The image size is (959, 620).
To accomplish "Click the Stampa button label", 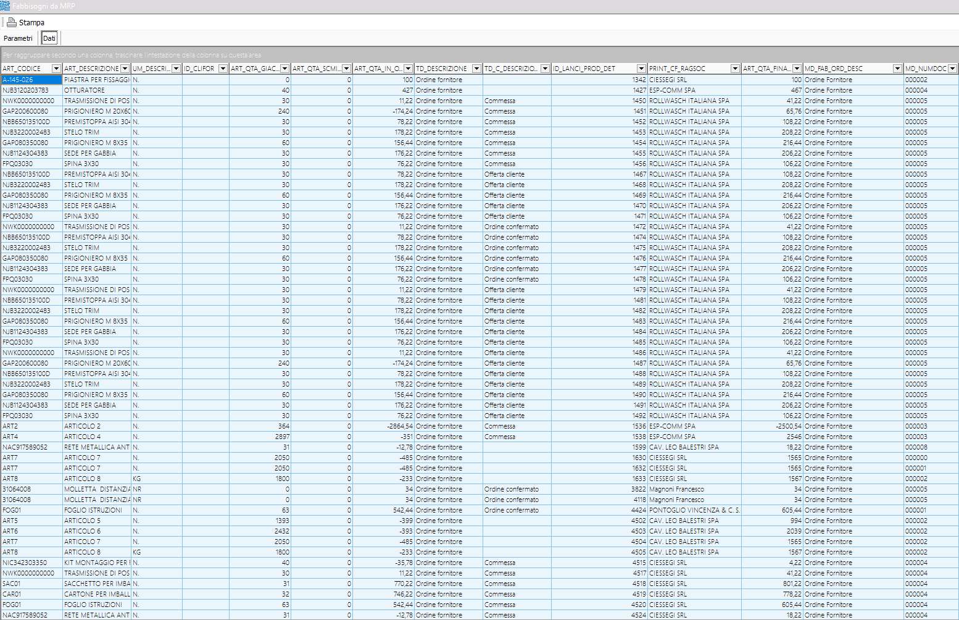I will point(31,22).
